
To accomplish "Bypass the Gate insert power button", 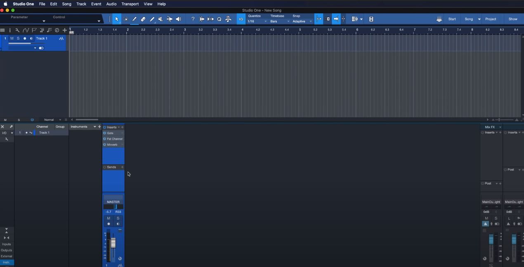I will 105,133.
